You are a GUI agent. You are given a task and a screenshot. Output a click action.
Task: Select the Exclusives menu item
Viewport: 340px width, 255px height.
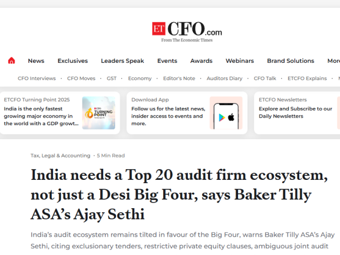(72, 61)
